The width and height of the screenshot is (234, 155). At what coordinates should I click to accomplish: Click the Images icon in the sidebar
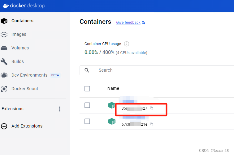pyautogui.click(x=4, y=34)
